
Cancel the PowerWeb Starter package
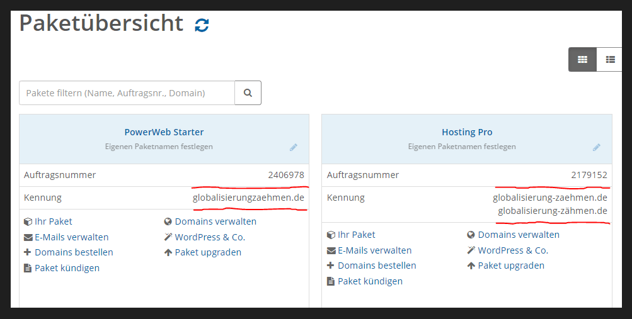coord(67,268)
